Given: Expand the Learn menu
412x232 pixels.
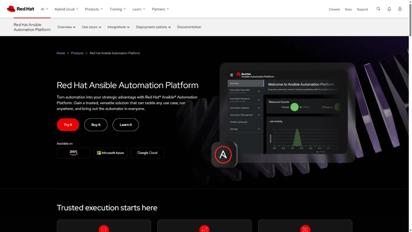Looking at the screenshot, I should (x=139, y=9).
